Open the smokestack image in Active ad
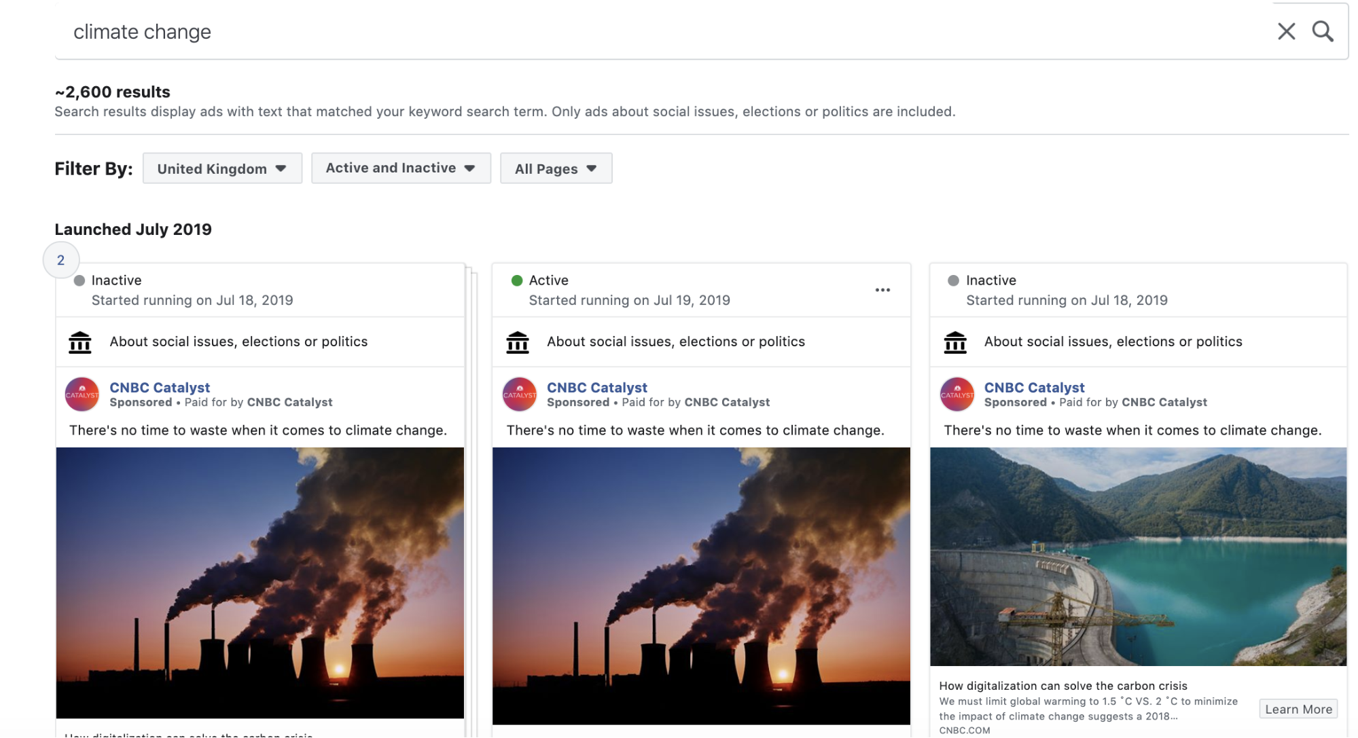The image size is (1358, 738). coord(701,585)
